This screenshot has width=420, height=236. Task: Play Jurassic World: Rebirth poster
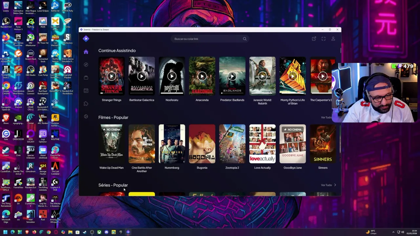point(262,76)
